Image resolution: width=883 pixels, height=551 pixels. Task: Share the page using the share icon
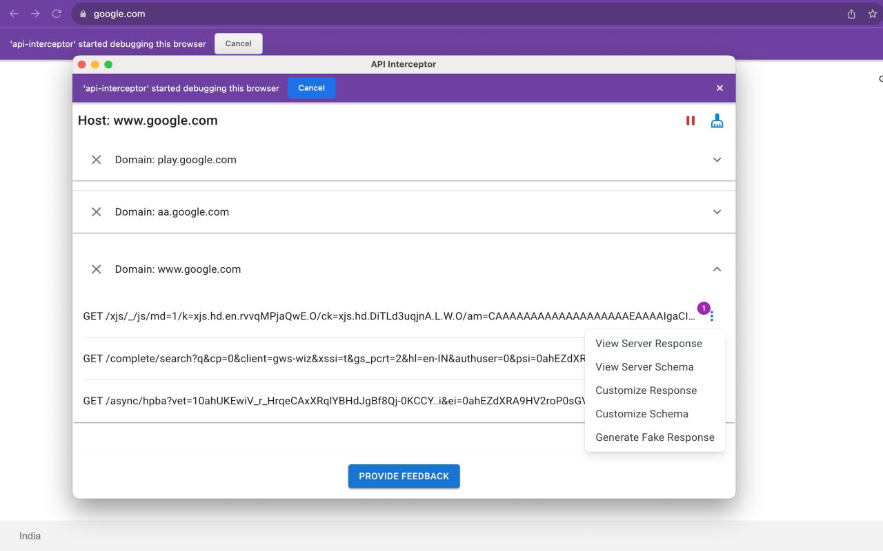coord(851,14)
